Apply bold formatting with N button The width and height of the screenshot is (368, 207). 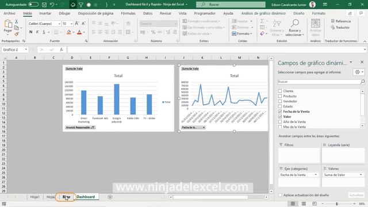pos(30,32)
